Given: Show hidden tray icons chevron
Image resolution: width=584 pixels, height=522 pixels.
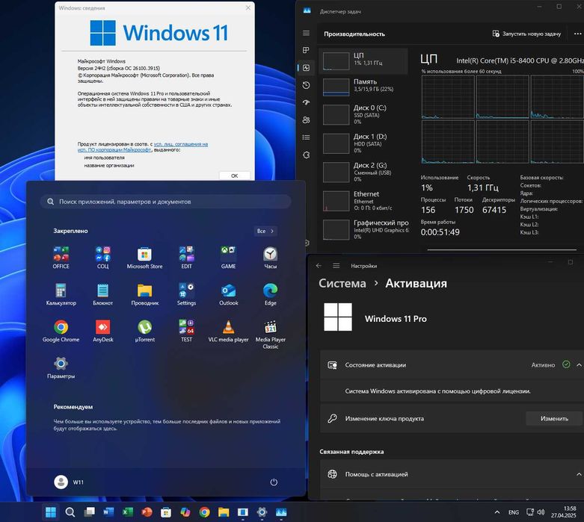Looking at the screenshot, I should tap(497, 512).
